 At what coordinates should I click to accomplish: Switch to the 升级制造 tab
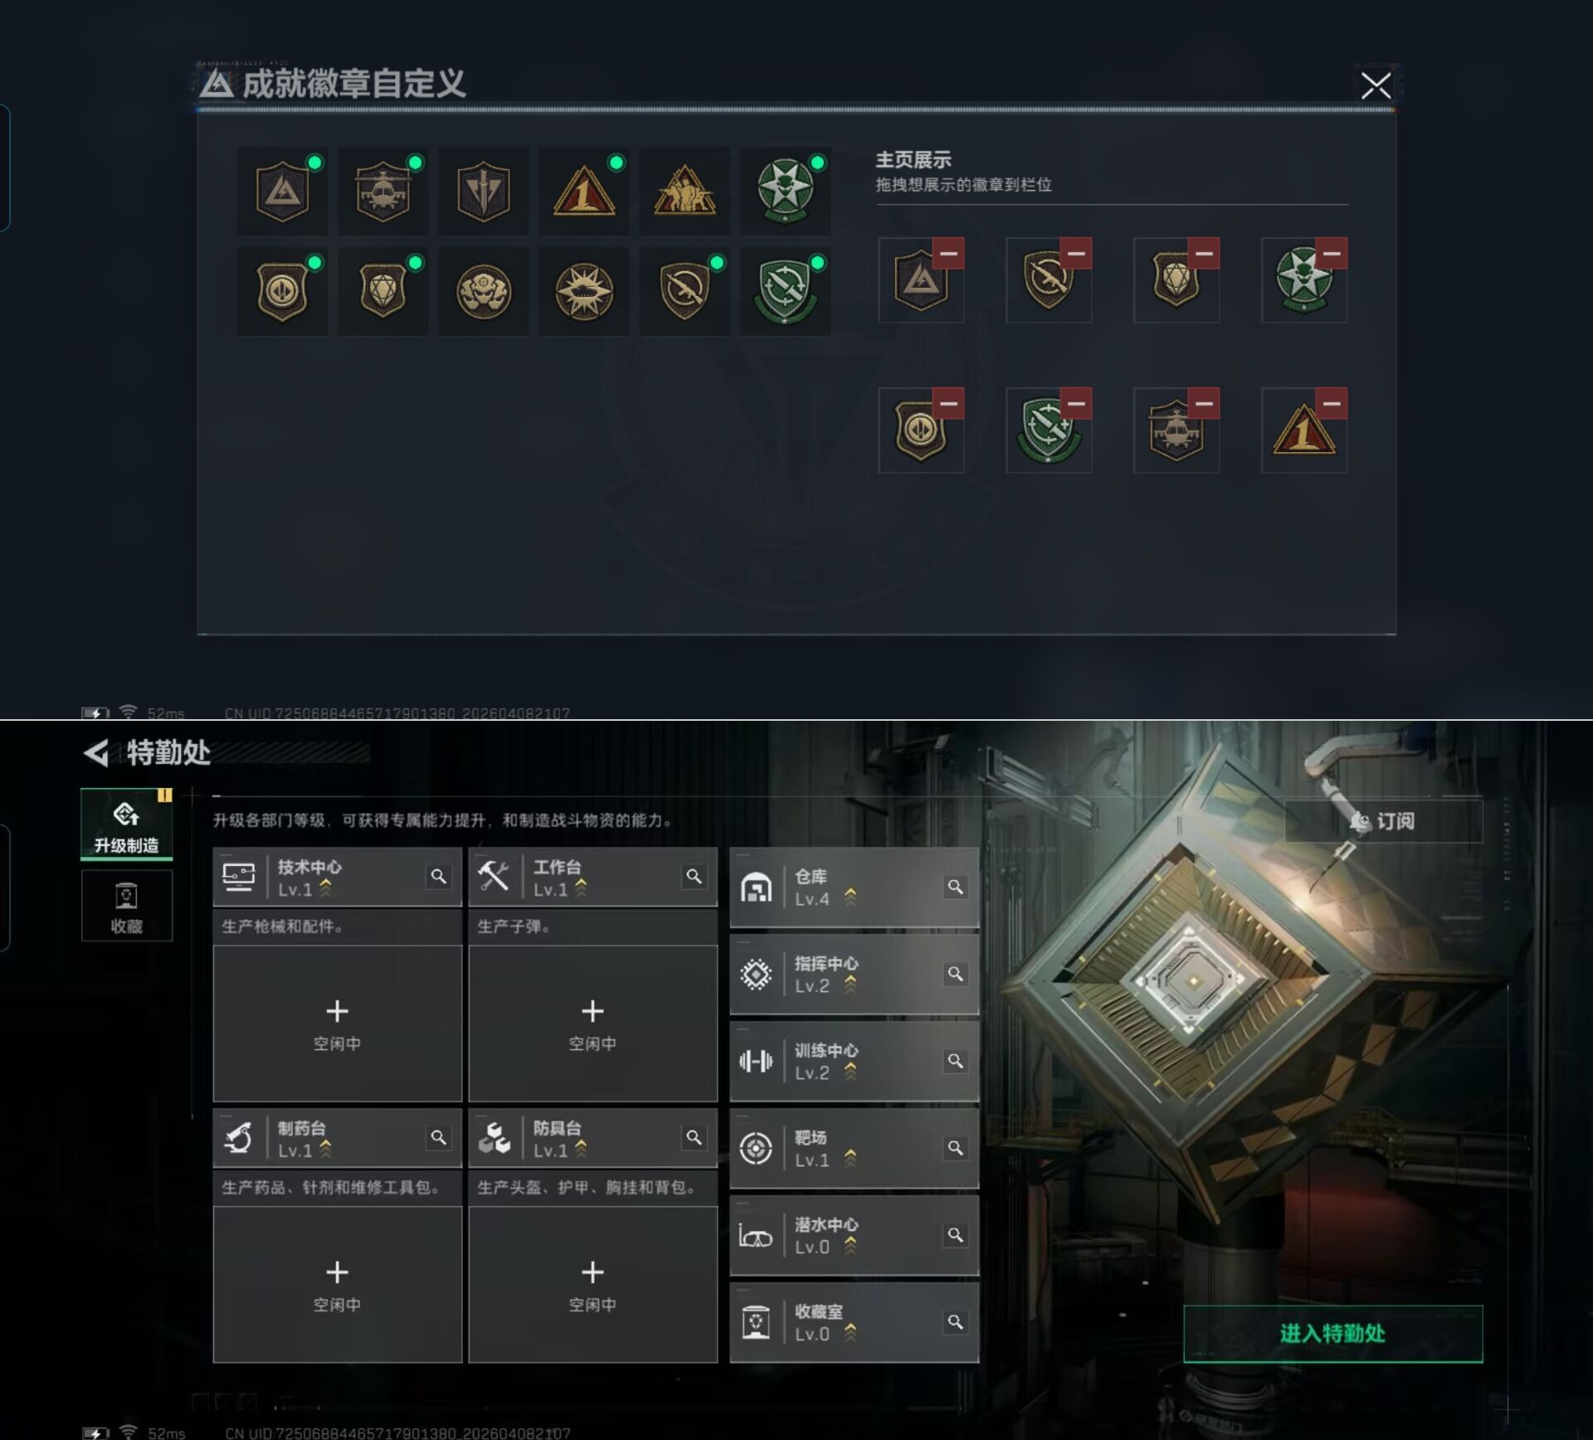pos(126,825)
